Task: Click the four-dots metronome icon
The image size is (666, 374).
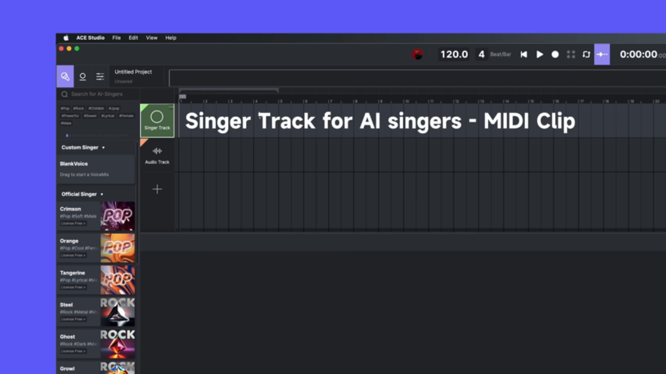Action: click(571, 54)
